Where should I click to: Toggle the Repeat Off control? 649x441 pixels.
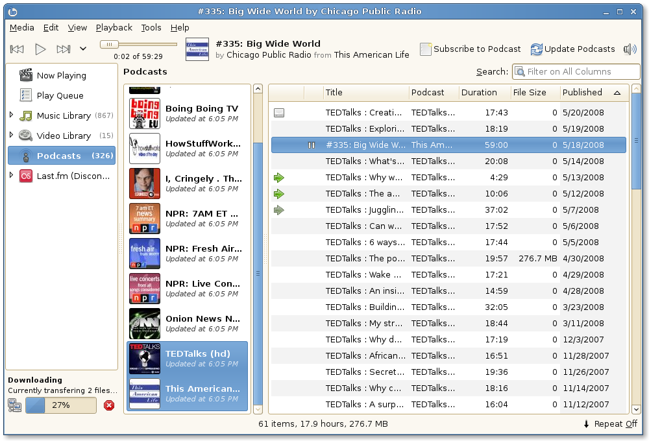pos(611,424)
